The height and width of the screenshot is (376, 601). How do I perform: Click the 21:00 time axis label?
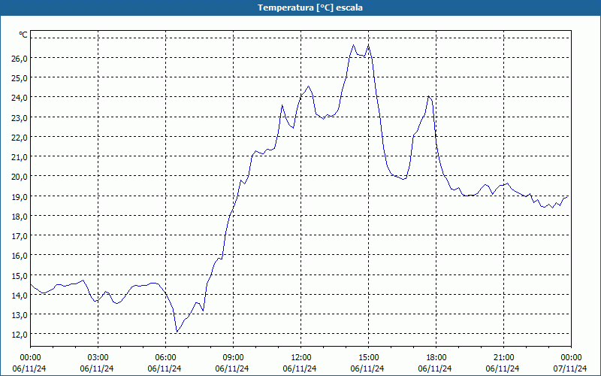pos(503,358)
